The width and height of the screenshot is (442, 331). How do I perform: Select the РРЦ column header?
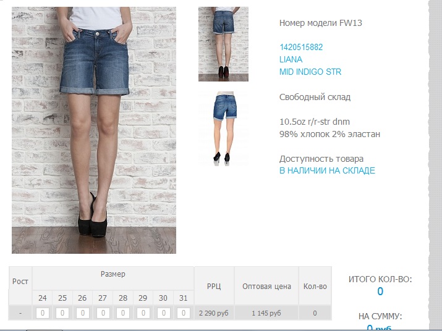click(x=215, y=286)
